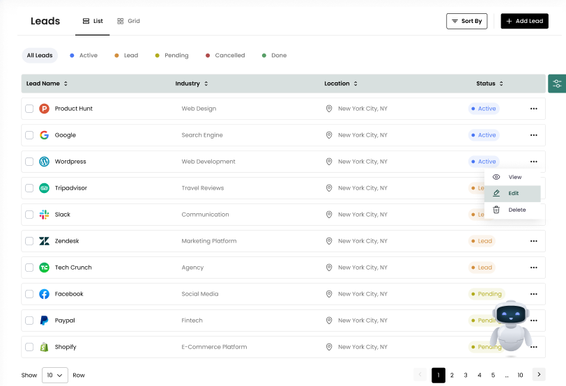Tick the Shopify row checkbox
566x386 pixels.
pos(29,347)
